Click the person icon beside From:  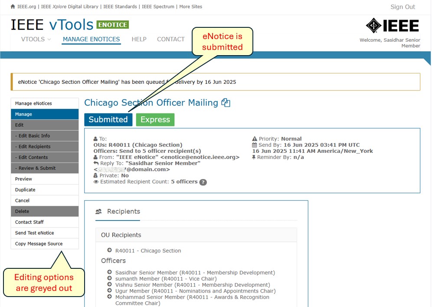click(95, 157)
